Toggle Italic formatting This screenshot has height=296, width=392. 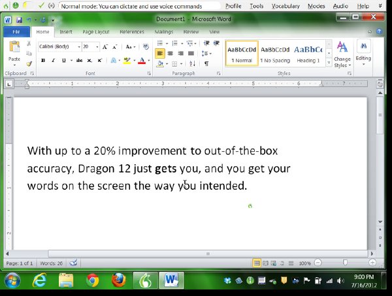coord(53,61)
